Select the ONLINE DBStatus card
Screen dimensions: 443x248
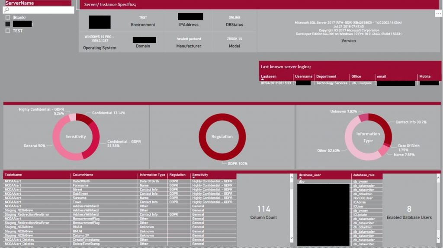(x=234, y=21)
